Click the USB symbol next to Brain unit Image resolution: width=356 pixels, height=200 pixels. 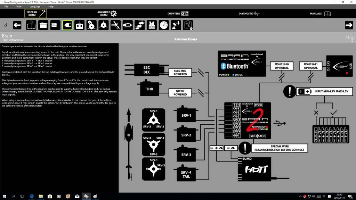pos(280,123)
